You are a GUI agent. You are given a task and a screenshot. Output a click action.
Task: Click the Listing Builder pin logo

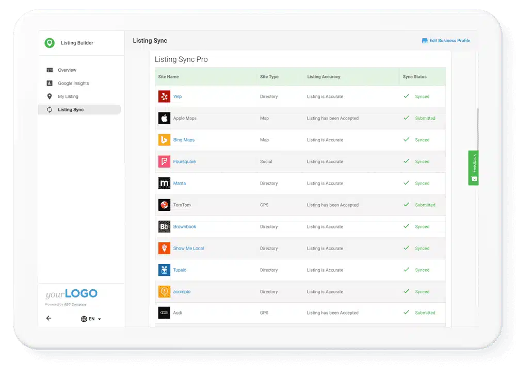click(49, 43)
